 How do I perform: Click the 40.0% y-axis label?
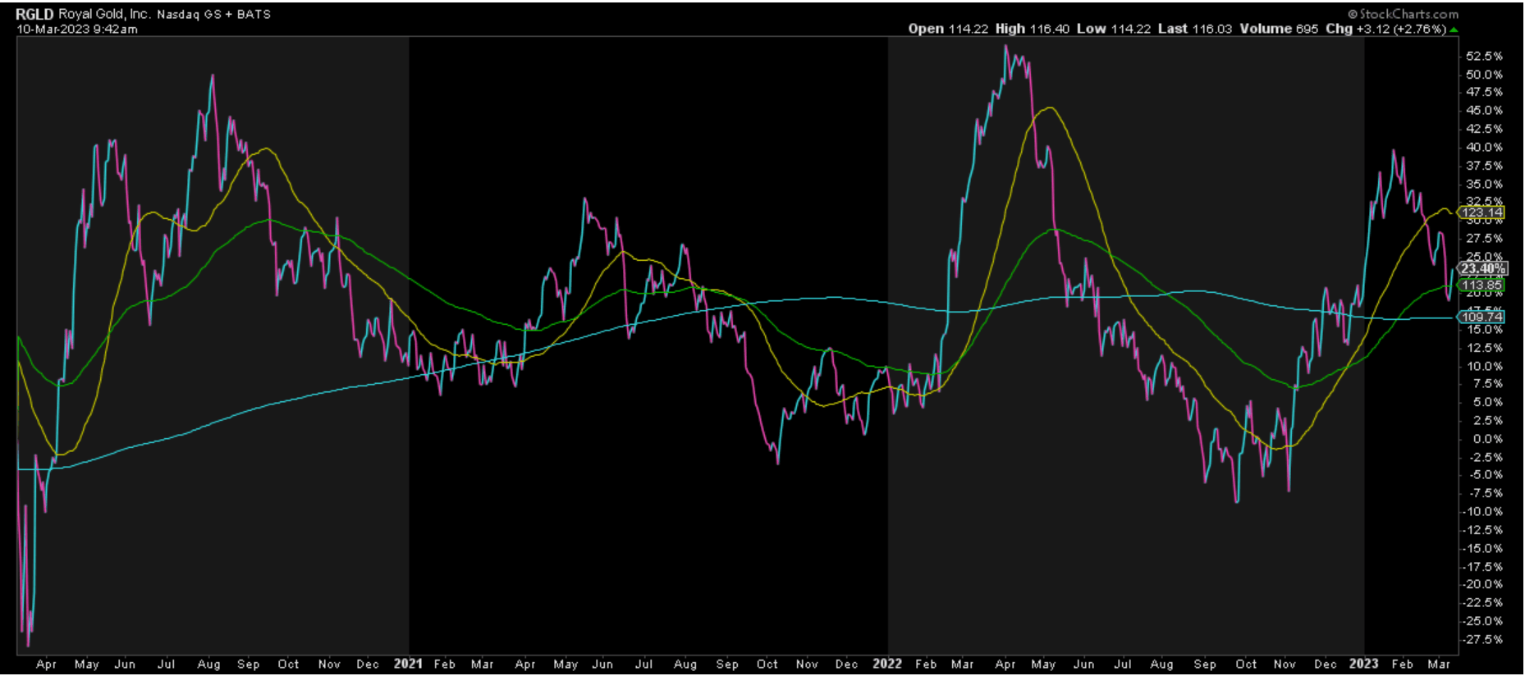pos(1485,147)
